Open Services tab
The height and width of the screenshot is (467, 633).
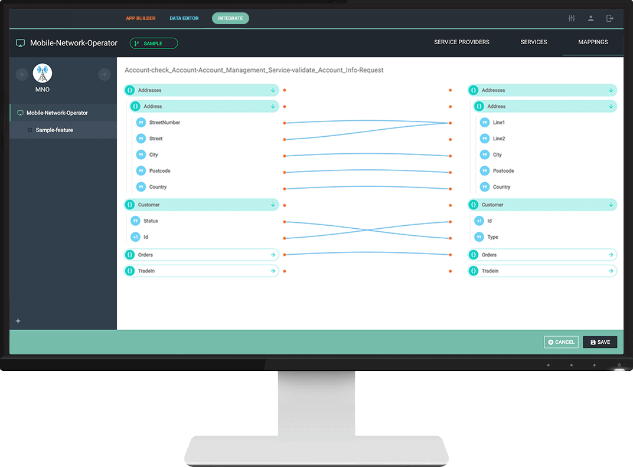[x=534, y=42]
